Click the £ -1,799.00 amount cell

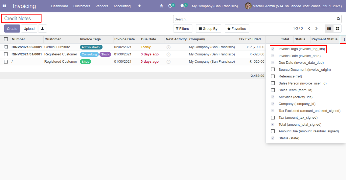click(255, 47)
